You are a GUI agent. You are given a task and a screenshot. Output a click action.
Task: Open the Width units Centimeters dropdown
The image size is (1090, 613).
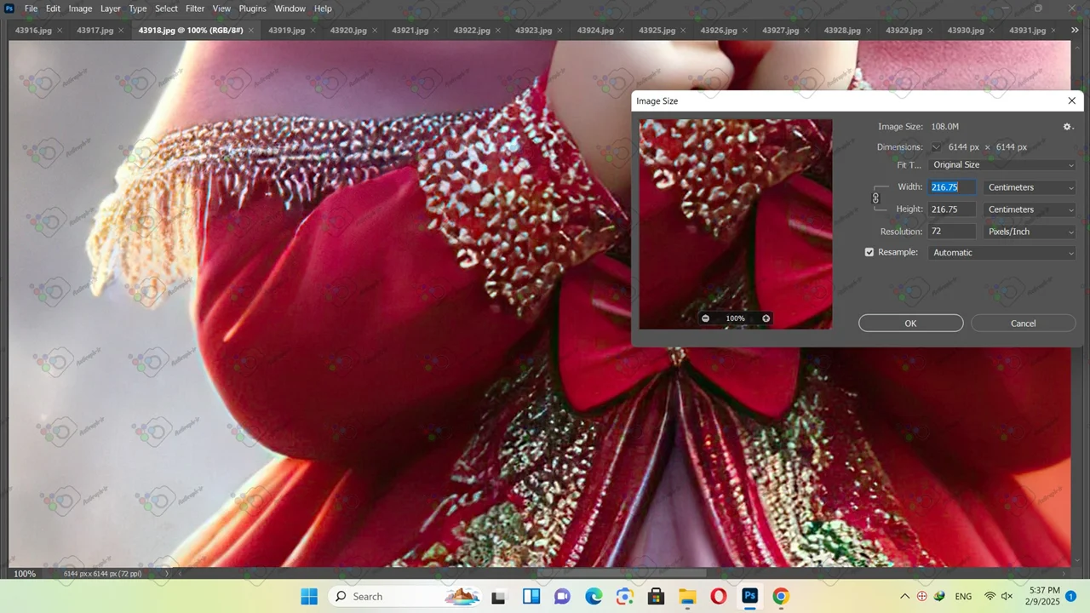pyautogui.click(x=1030, y=187)
